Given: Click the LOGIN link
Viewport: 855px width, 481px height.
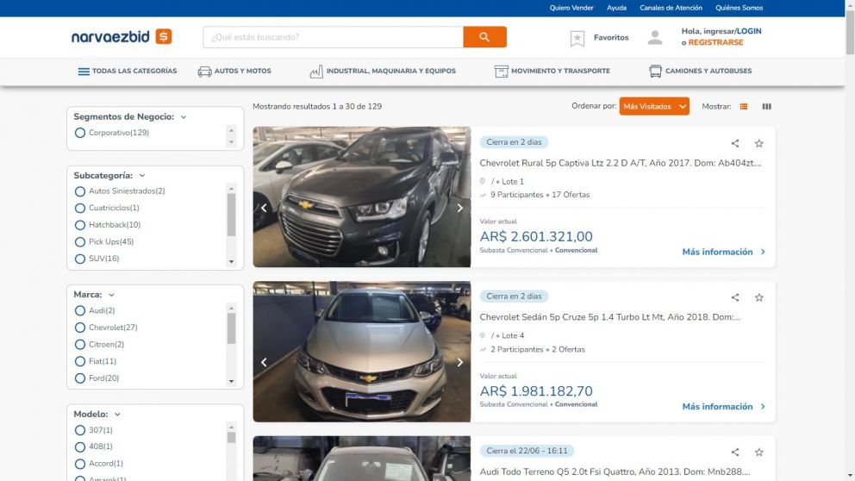Looking at the screenshot, I should click(749, 31).
